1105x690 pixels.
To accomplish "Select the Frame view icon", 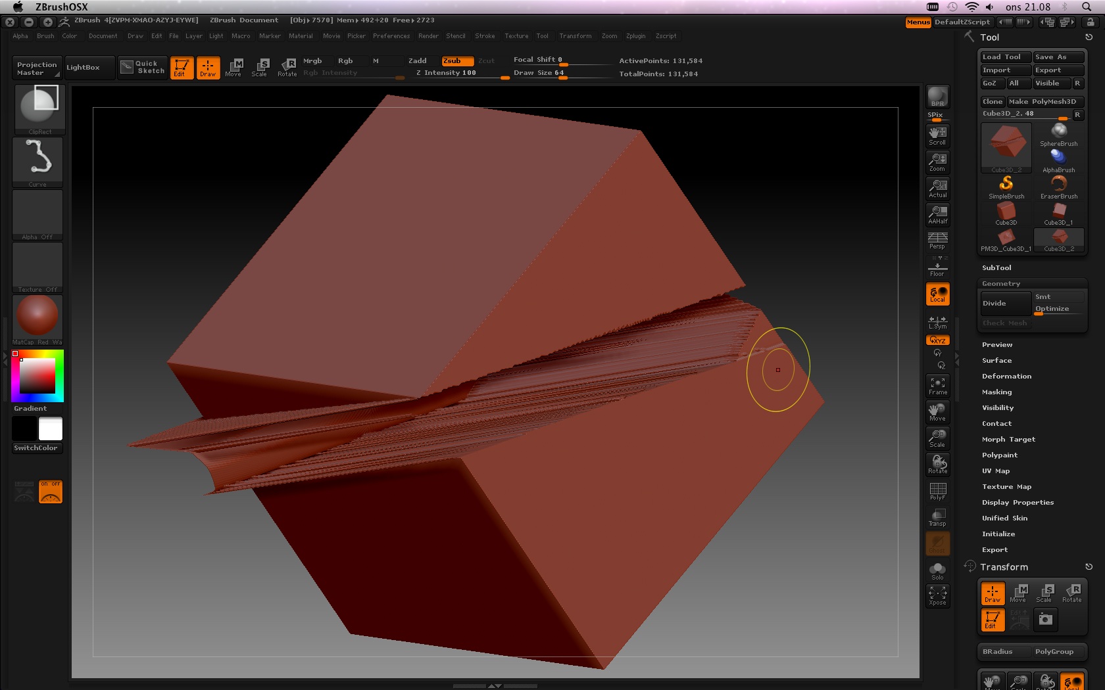I will 937,385.
